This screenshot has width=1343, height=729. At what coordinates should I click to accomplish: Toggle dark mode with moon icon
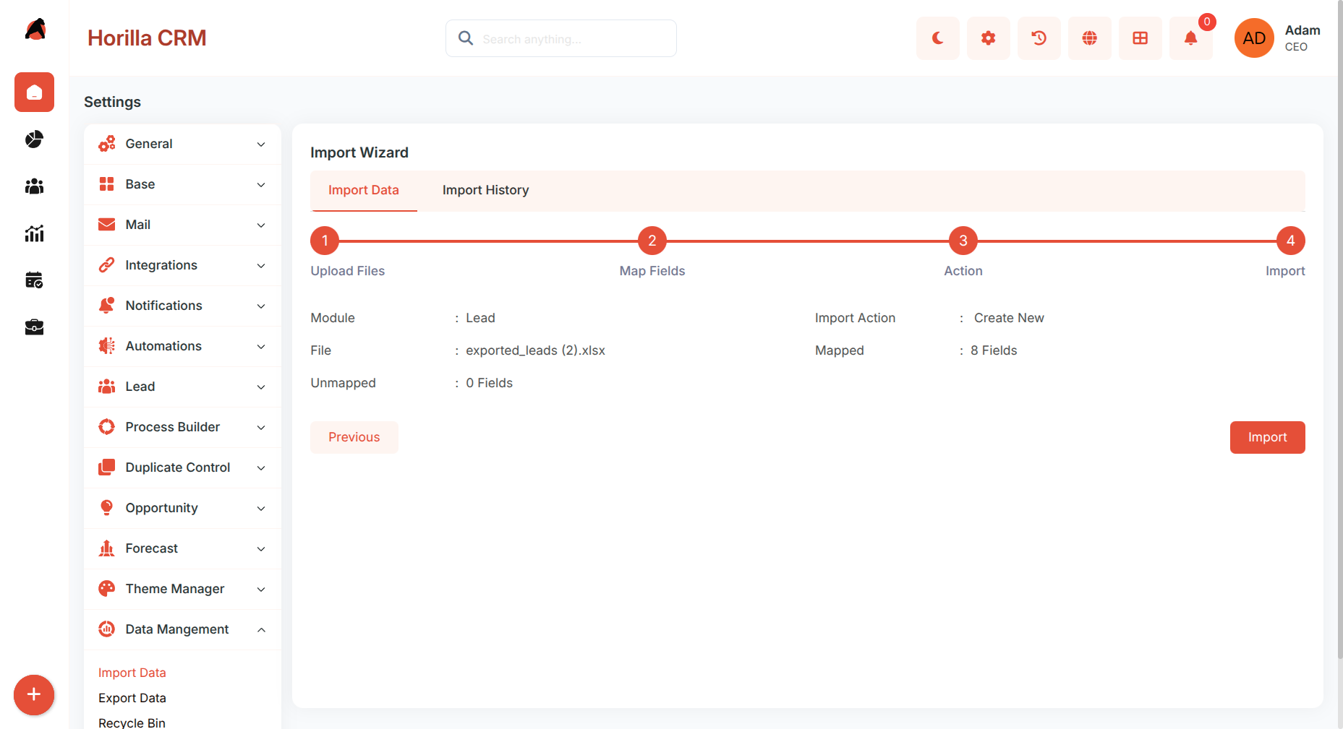coord(937,38)
